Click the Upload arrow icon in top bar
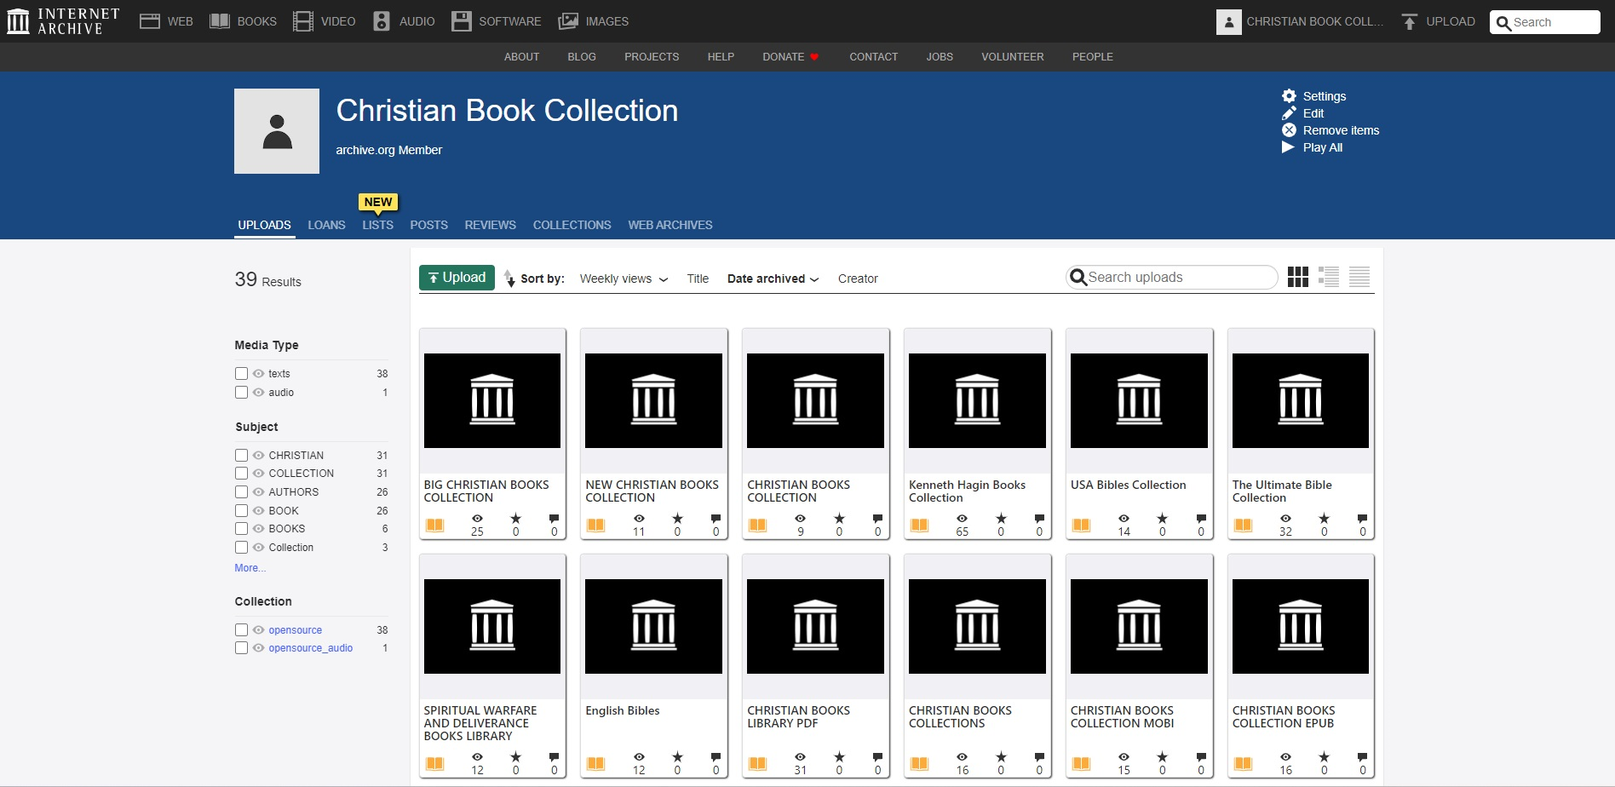 click(x=1410, y=22)
